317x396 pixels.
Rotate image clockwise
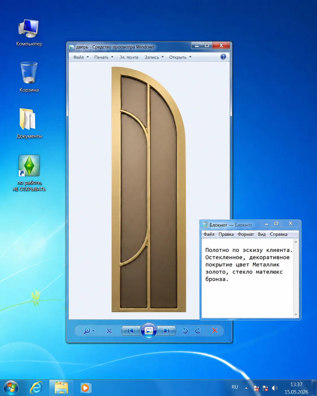point(198,330)
